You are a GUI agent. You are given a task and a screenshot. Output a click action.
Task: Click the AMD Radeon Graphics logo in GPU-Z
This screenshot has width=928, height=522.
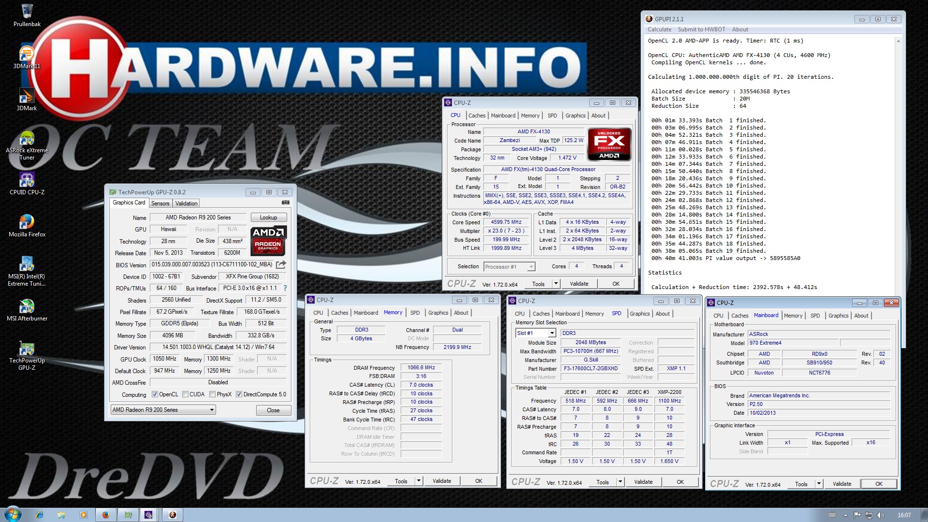click(x=269, y=240)
